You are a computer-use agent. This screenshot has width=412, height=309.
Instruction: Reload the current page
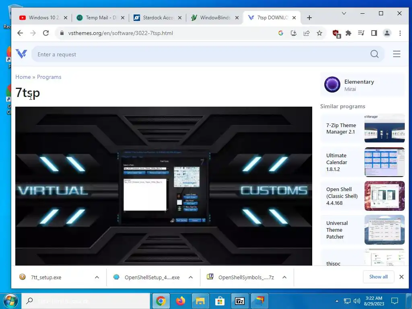46,33
